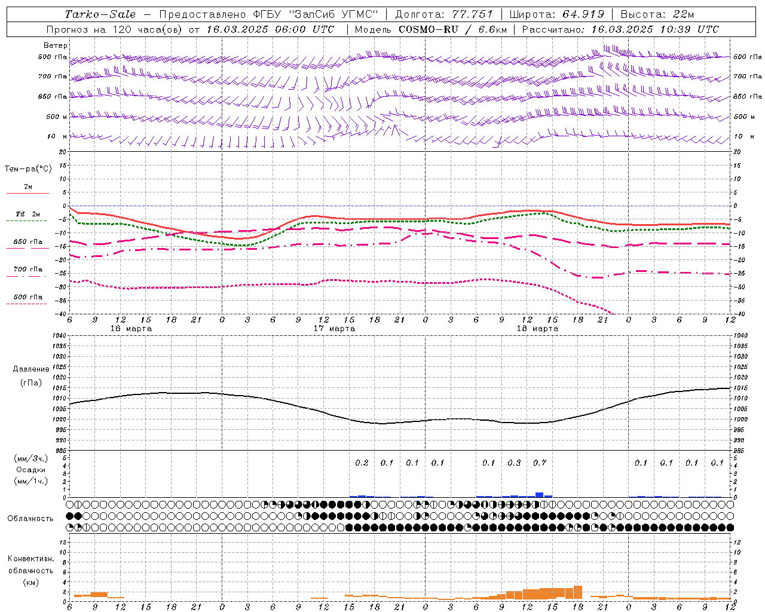Click the Тем-ра(°C) panel label

click(x=28, y=169)
